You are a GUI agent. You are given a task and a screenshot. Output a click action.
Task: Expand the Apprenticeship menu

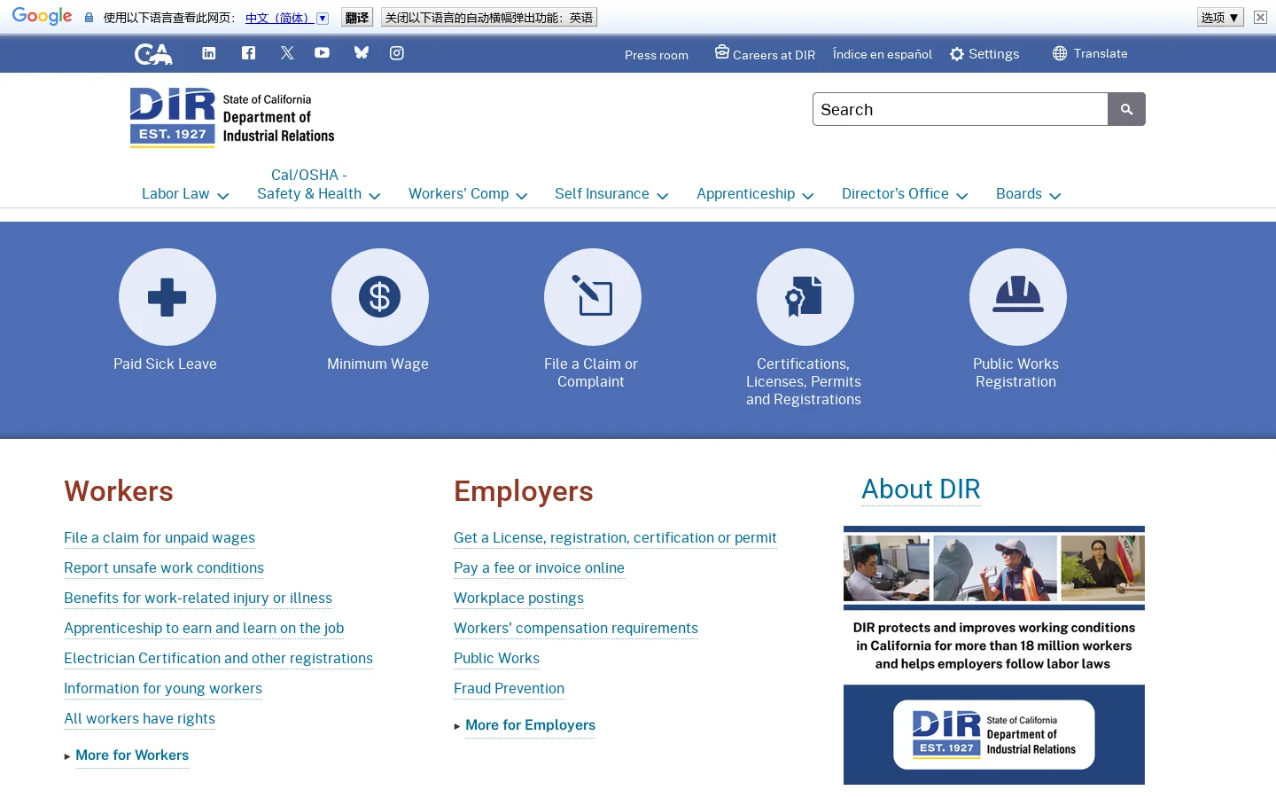click(755, 194)
